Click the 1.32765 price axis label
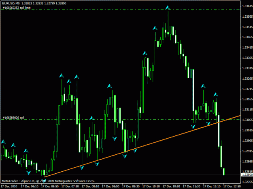The width and height of the screenshot is (253, 189). [247, 182]
